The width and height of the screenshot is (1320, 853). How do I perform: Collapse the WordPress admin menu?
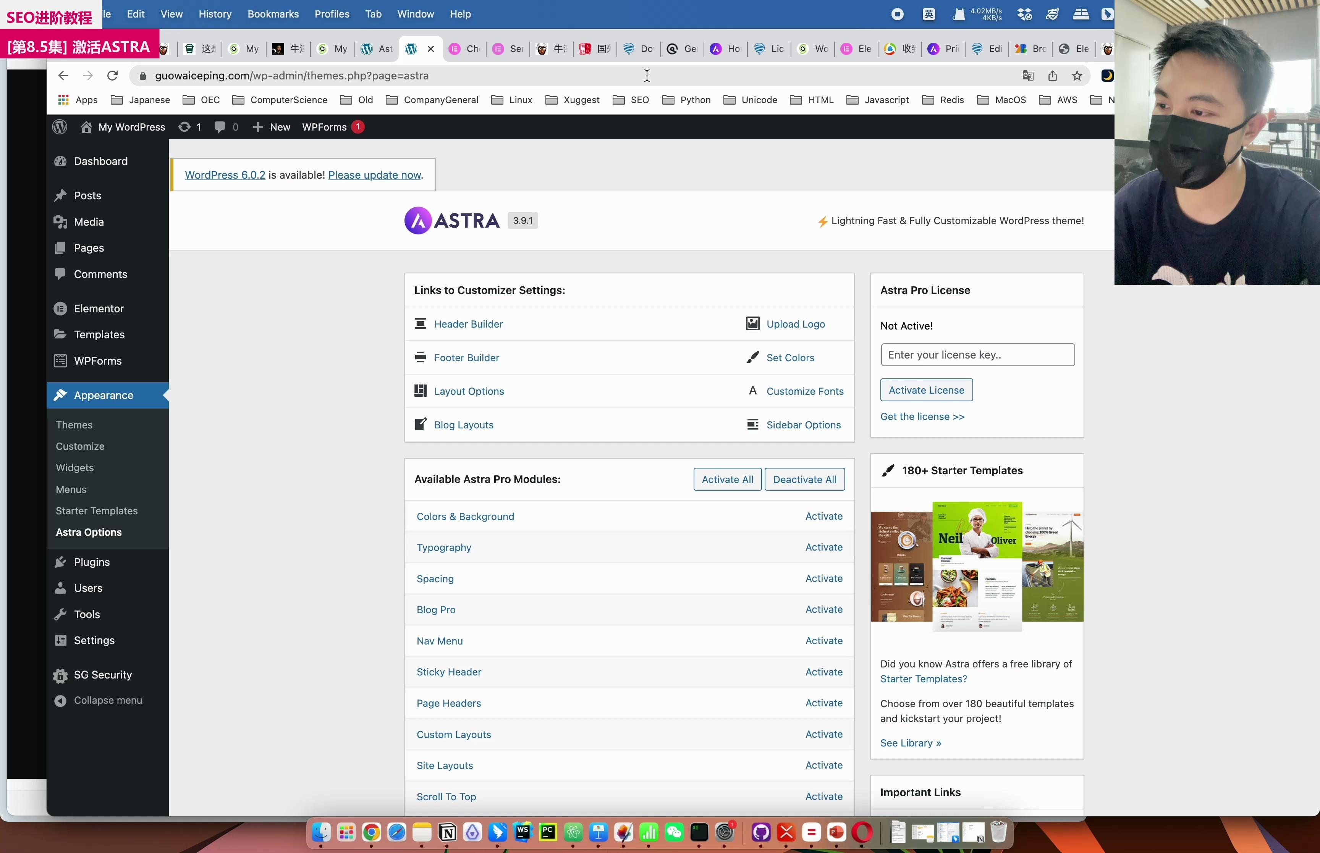[x=99, y=700]
